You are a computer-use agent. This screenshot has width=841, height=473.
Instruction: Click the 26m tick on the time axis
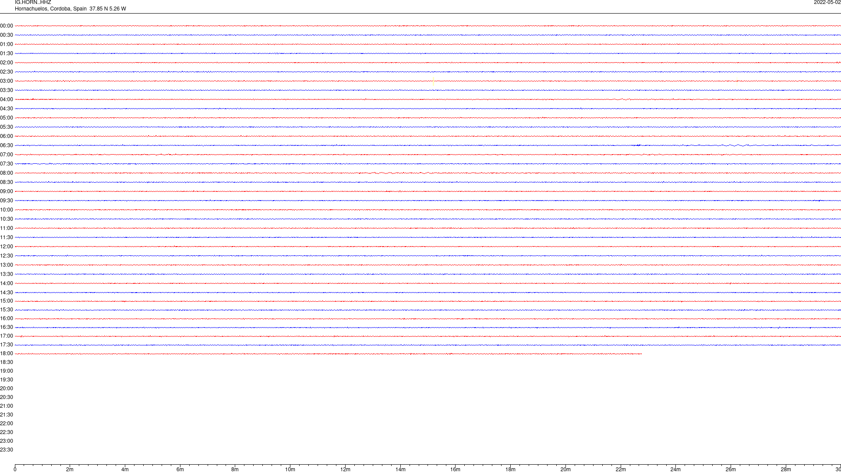tap(731, 469)
